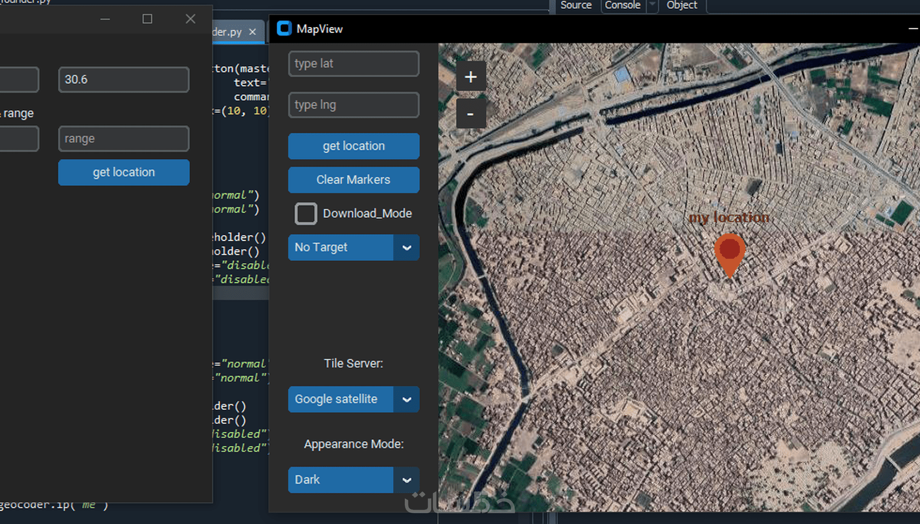Click the red 'my location' map marker
Image resolution: width=920 pixels, height=524 pixels.
pos(730,255)
